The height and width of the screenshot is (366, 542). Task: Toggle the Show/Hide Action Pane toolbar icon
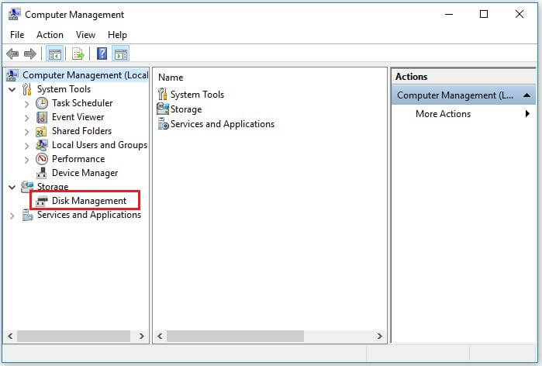click(121, 54)
